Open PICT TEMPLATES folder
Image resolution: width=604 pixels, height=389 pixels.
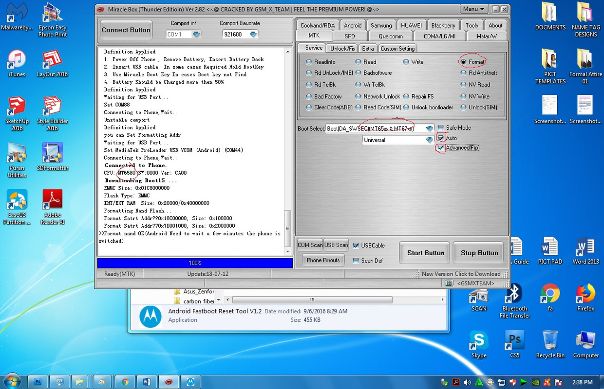tap(550, 67)
